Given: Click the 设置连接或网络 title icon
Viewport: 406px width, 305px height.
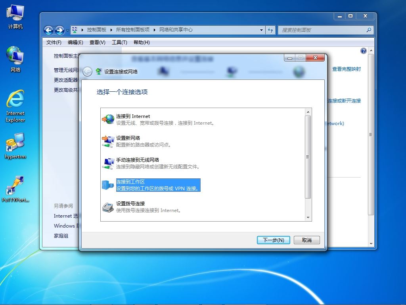Looking at the screenshot, I should click(98, 71).
